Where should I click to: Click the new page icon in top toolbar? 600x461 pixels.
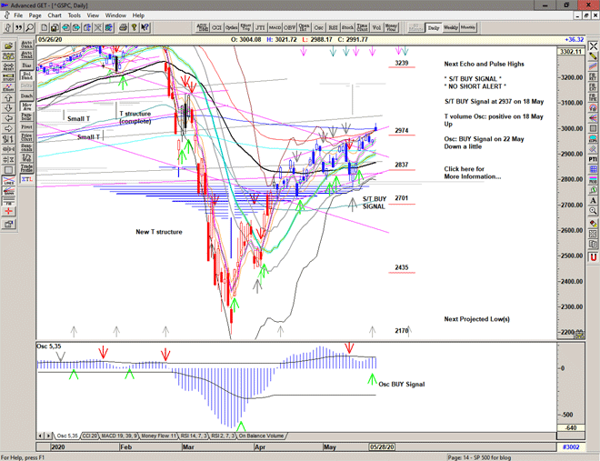point(45,27)
